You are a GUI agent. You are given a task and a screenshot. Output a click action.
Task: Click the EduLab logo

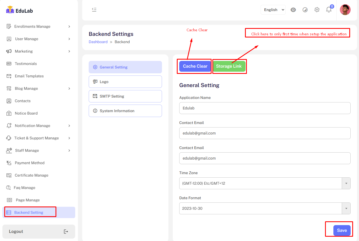tap(19, 10)
